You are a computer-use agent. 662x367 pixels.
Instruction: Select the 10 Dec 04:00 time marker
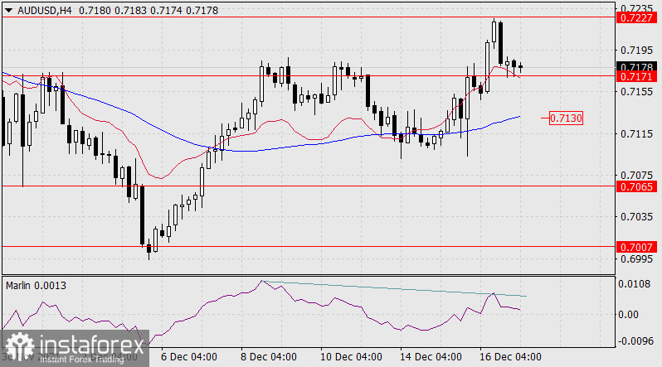pyautogui.click(x=348, y=357)
